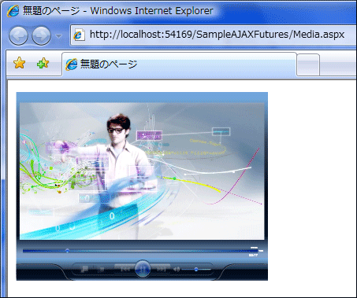Click the seek bar position thumb

[67, 251]
